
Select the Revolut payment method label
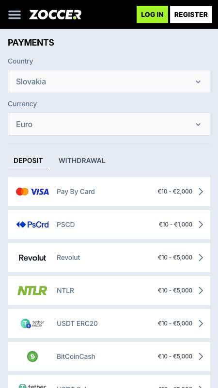coord(68,258)
